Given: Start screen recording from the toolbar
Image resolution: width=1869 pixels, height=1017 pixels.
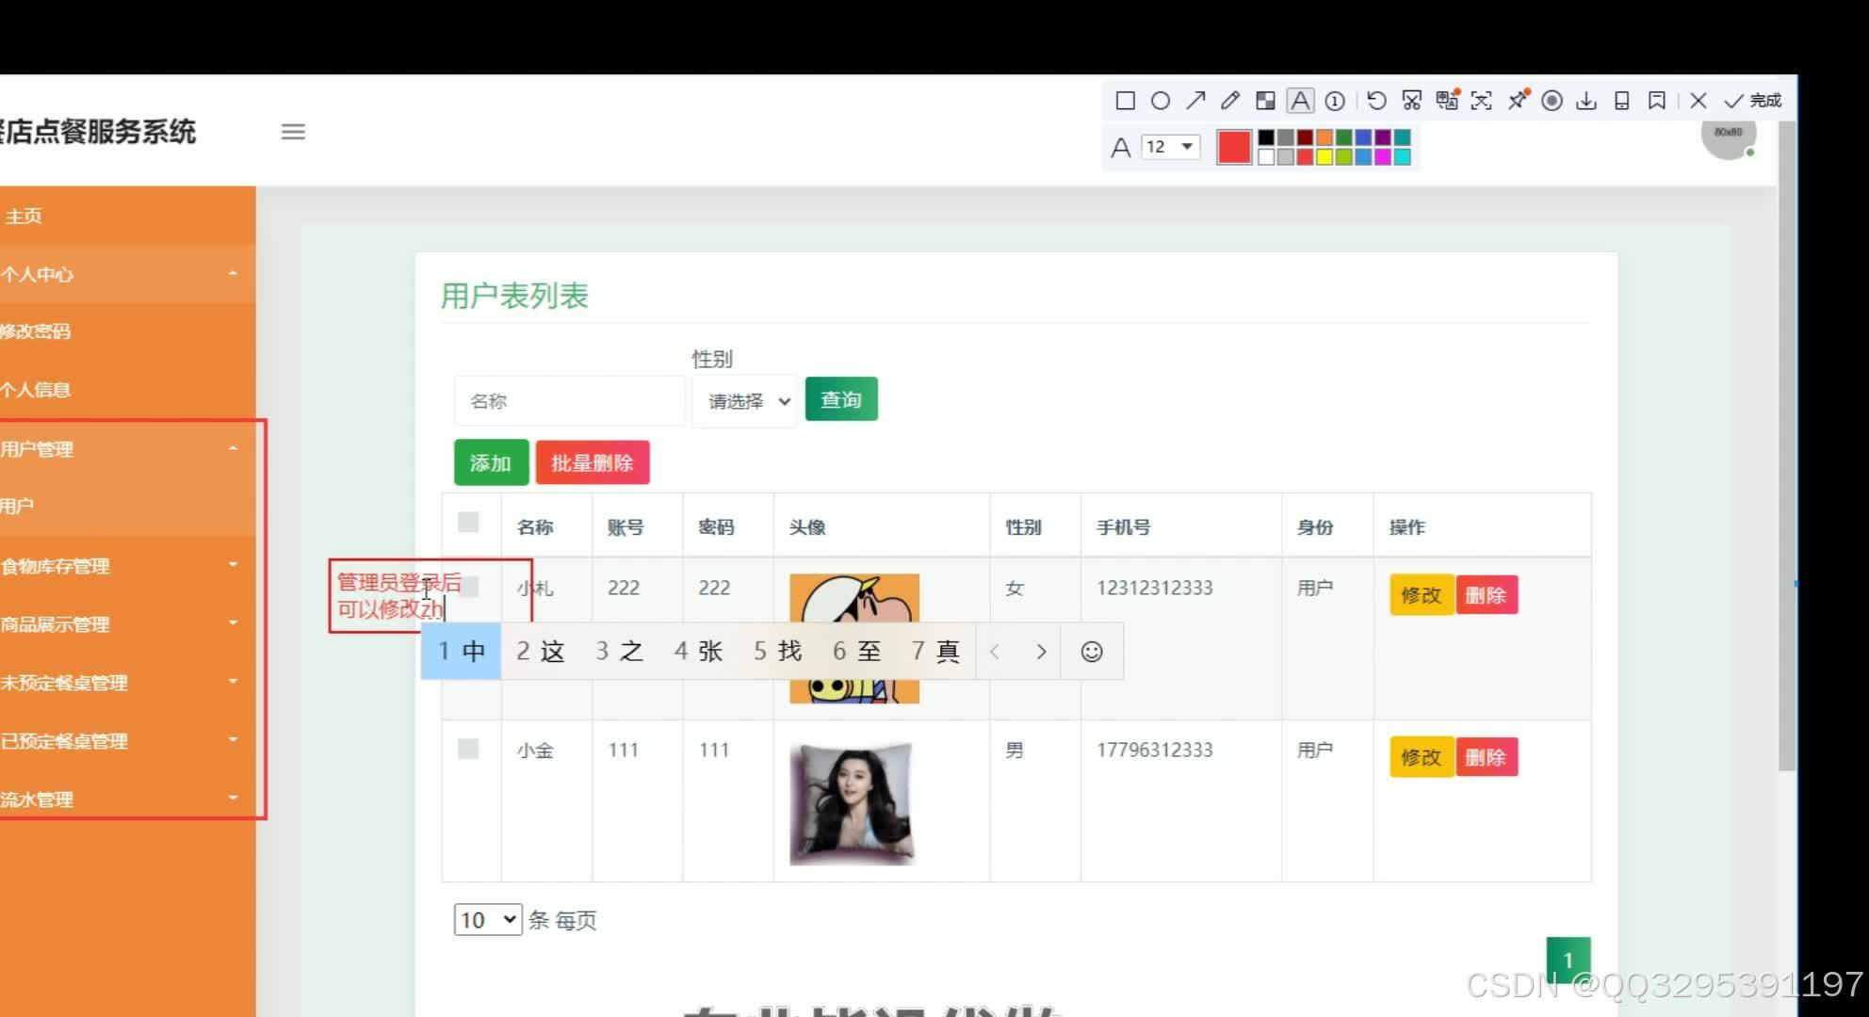Looking at the screenshot, I should point(1552,101).
